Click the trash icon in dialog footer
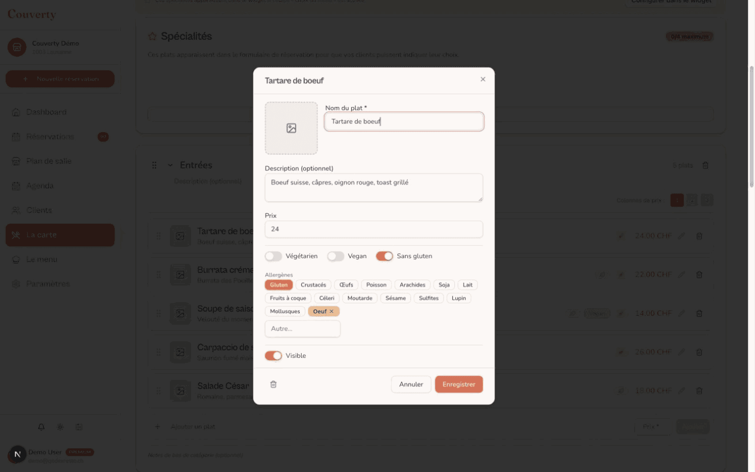This screenshot has height=472, width=755. coord(273,384)
